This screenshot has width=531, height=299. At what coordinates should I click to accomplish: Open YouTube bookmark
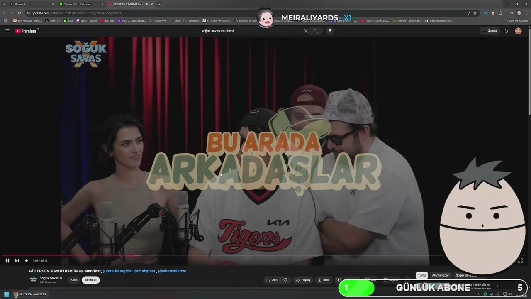107,20
